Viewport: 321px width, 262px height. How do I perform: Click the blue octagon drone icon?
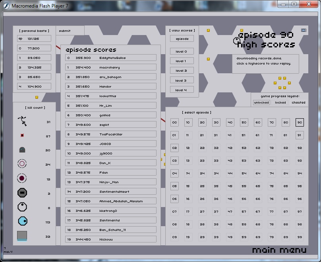tap(22, 221)
